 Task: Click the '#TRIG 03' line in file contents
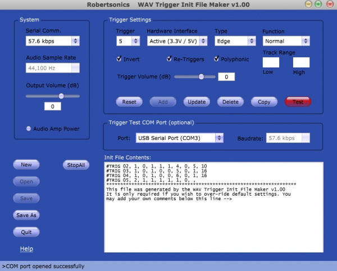click(157, 171)
